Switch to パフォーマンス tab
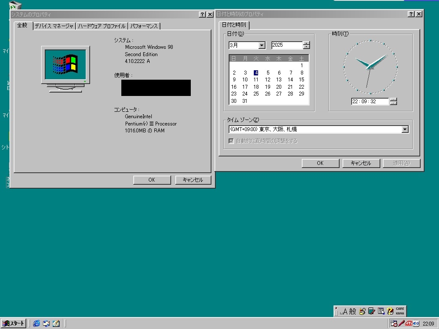439x329 pixels. coord(144,26)
